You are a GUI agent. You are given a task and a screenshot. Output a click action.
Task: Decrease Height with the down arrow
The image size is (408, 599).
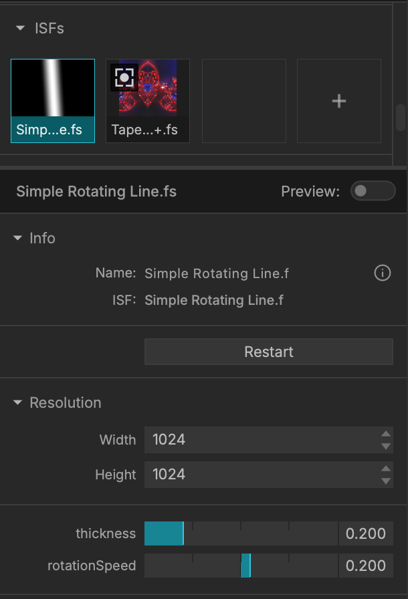[x=386, y=481]
